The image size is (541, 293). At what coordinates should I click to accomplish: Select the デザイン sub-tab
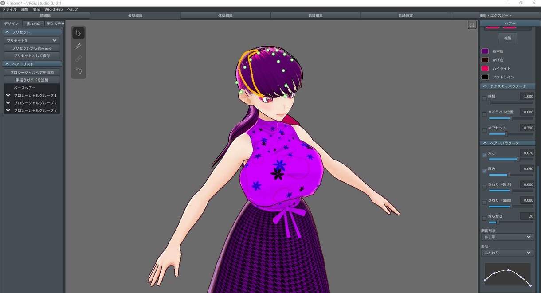click(x=12, y=23)
